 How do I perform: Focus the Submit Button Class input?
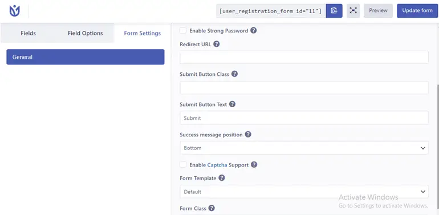(304, 88)
